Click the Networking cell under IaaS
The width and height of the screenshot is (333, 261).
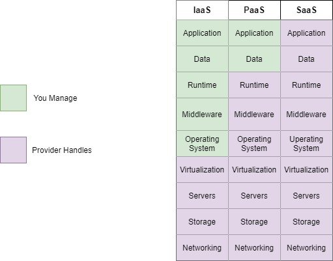click(202, 248)
